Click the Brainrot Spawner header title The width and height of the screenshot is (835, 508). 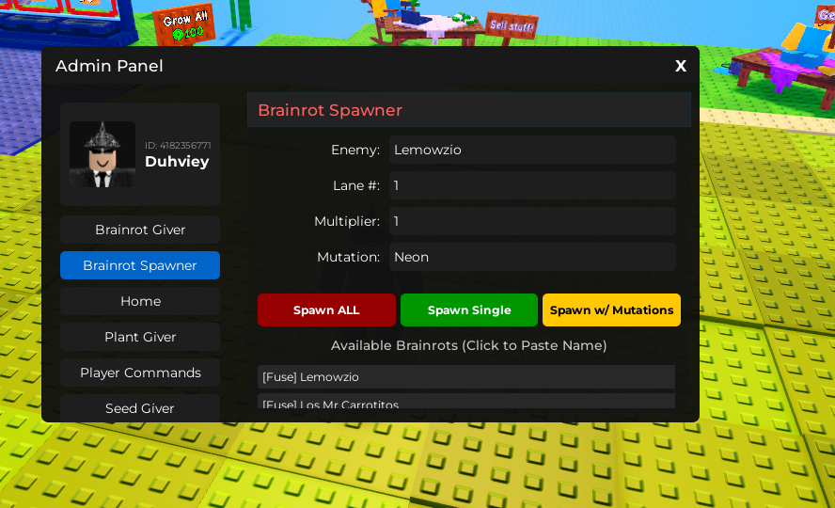tap(330, 110)
